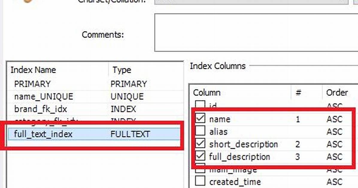This screenshot has width=358, height=188.
Task: Click the name column label
Action: [220, 119]
